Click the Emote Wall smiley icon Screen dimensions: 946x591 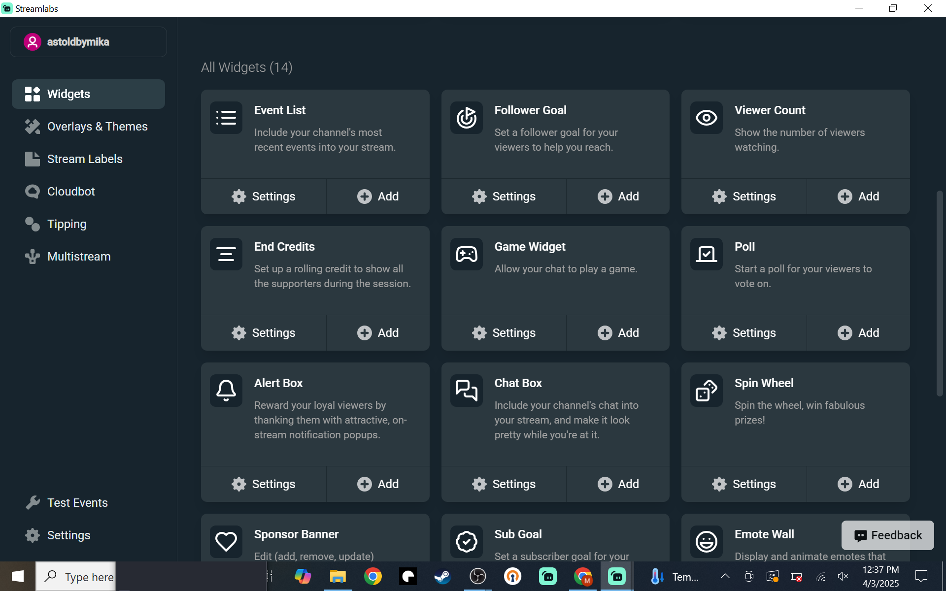point(706,541)
